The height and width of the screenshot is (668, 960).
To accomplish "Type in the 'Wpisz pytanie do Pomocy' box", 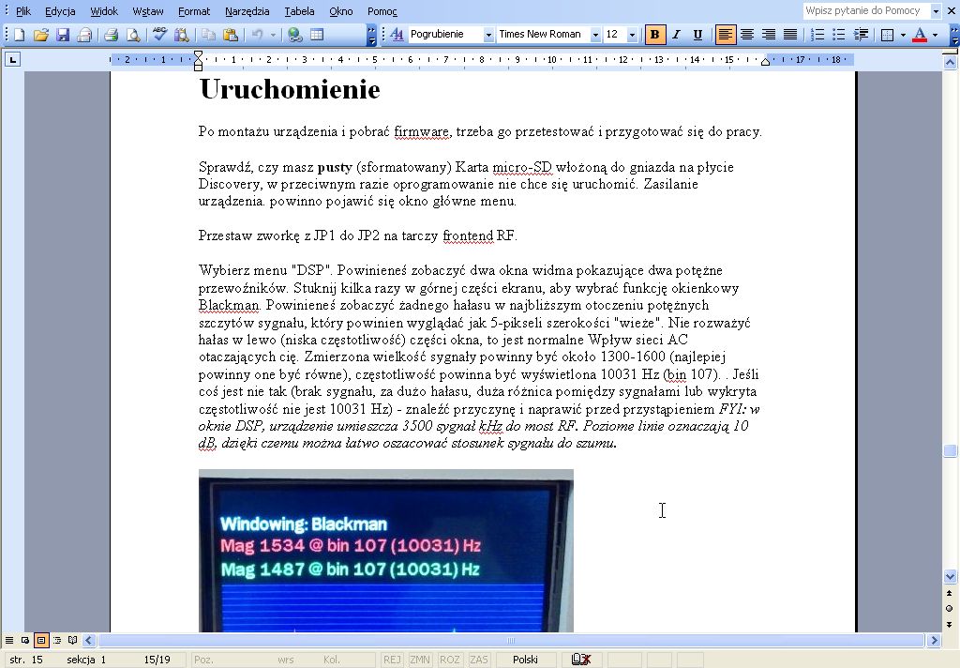I will pos(865,11).
